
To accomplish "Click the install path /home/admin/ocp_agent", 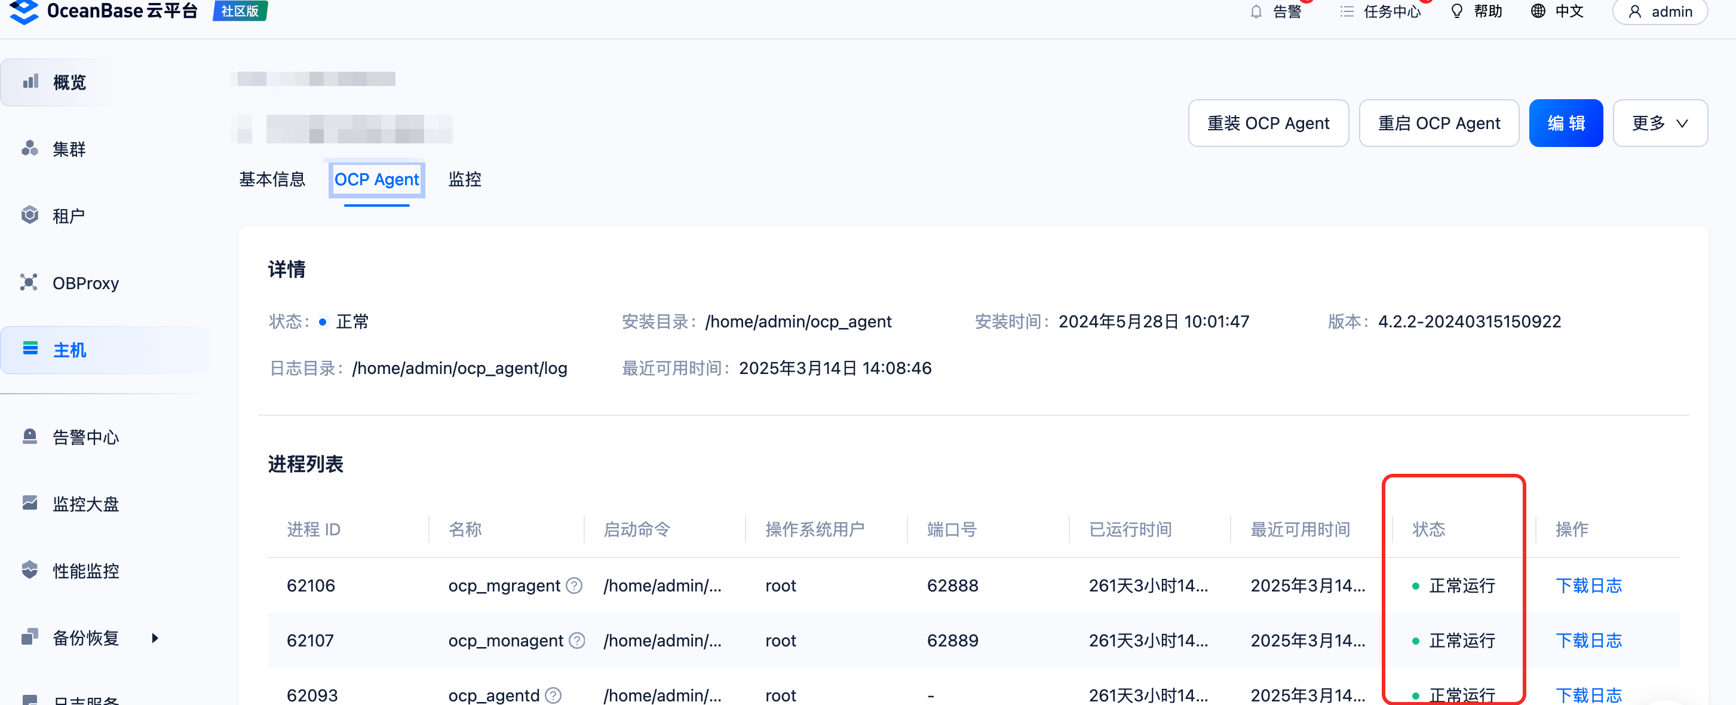I will (x=798, y=321).
